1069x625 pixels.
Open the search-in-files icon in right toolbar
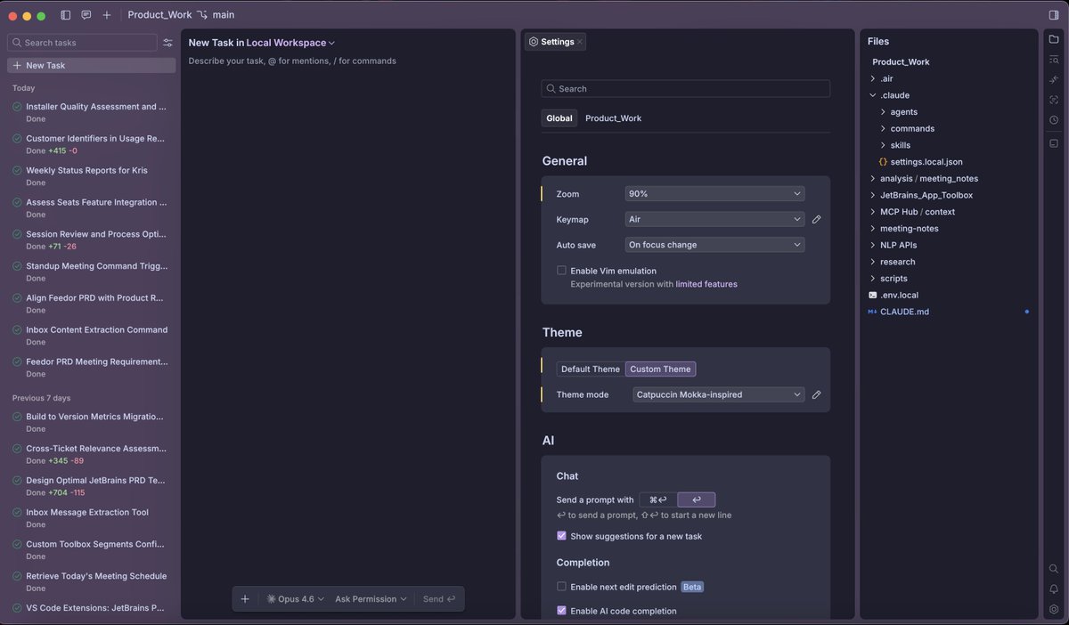pos(1054,60)
